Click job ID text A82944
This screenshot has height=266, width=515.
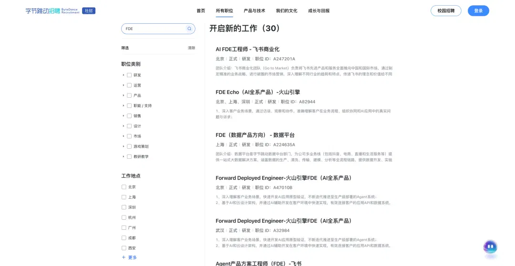point(307,102)
